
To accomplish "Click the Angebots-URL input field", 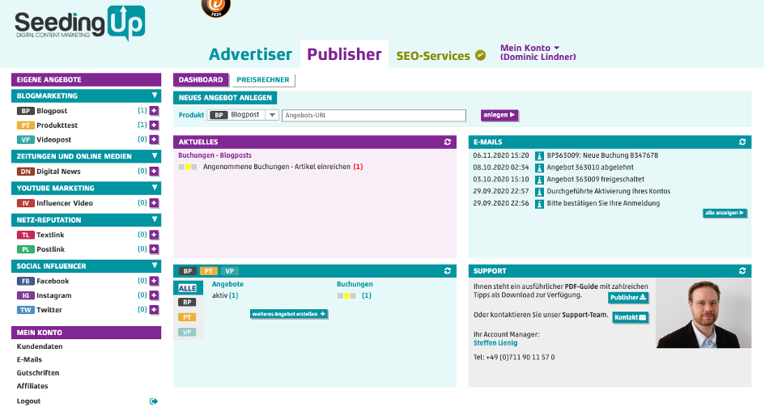I will point(374,115).
